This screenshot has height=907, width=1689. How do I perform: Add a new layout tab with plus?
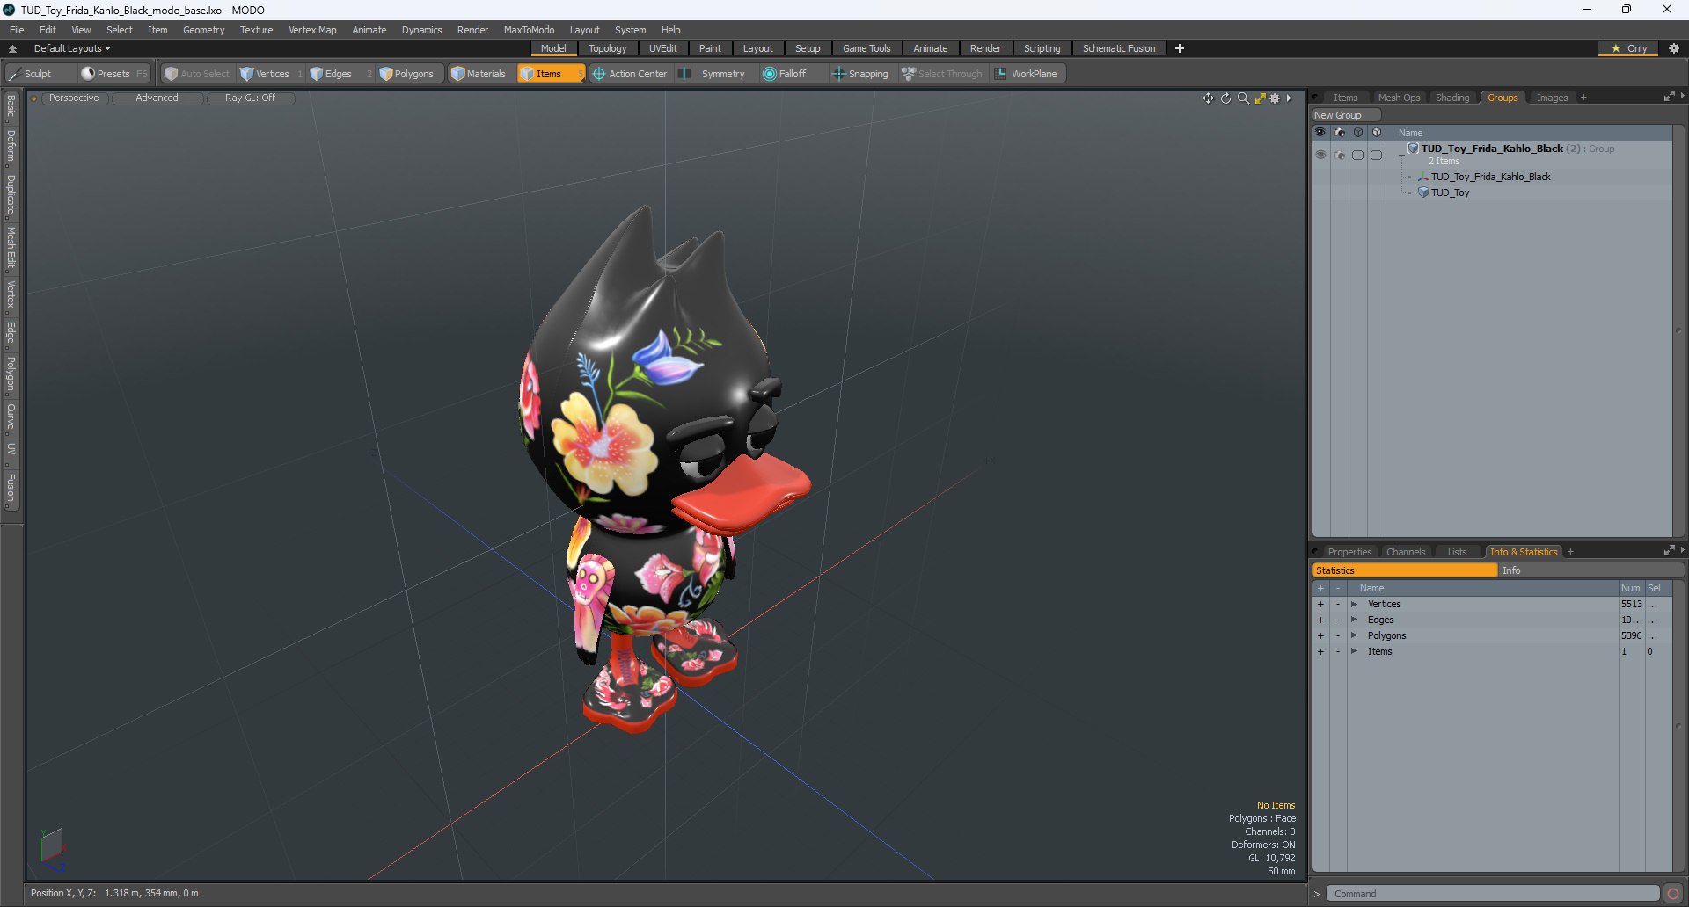[1180, 48]
